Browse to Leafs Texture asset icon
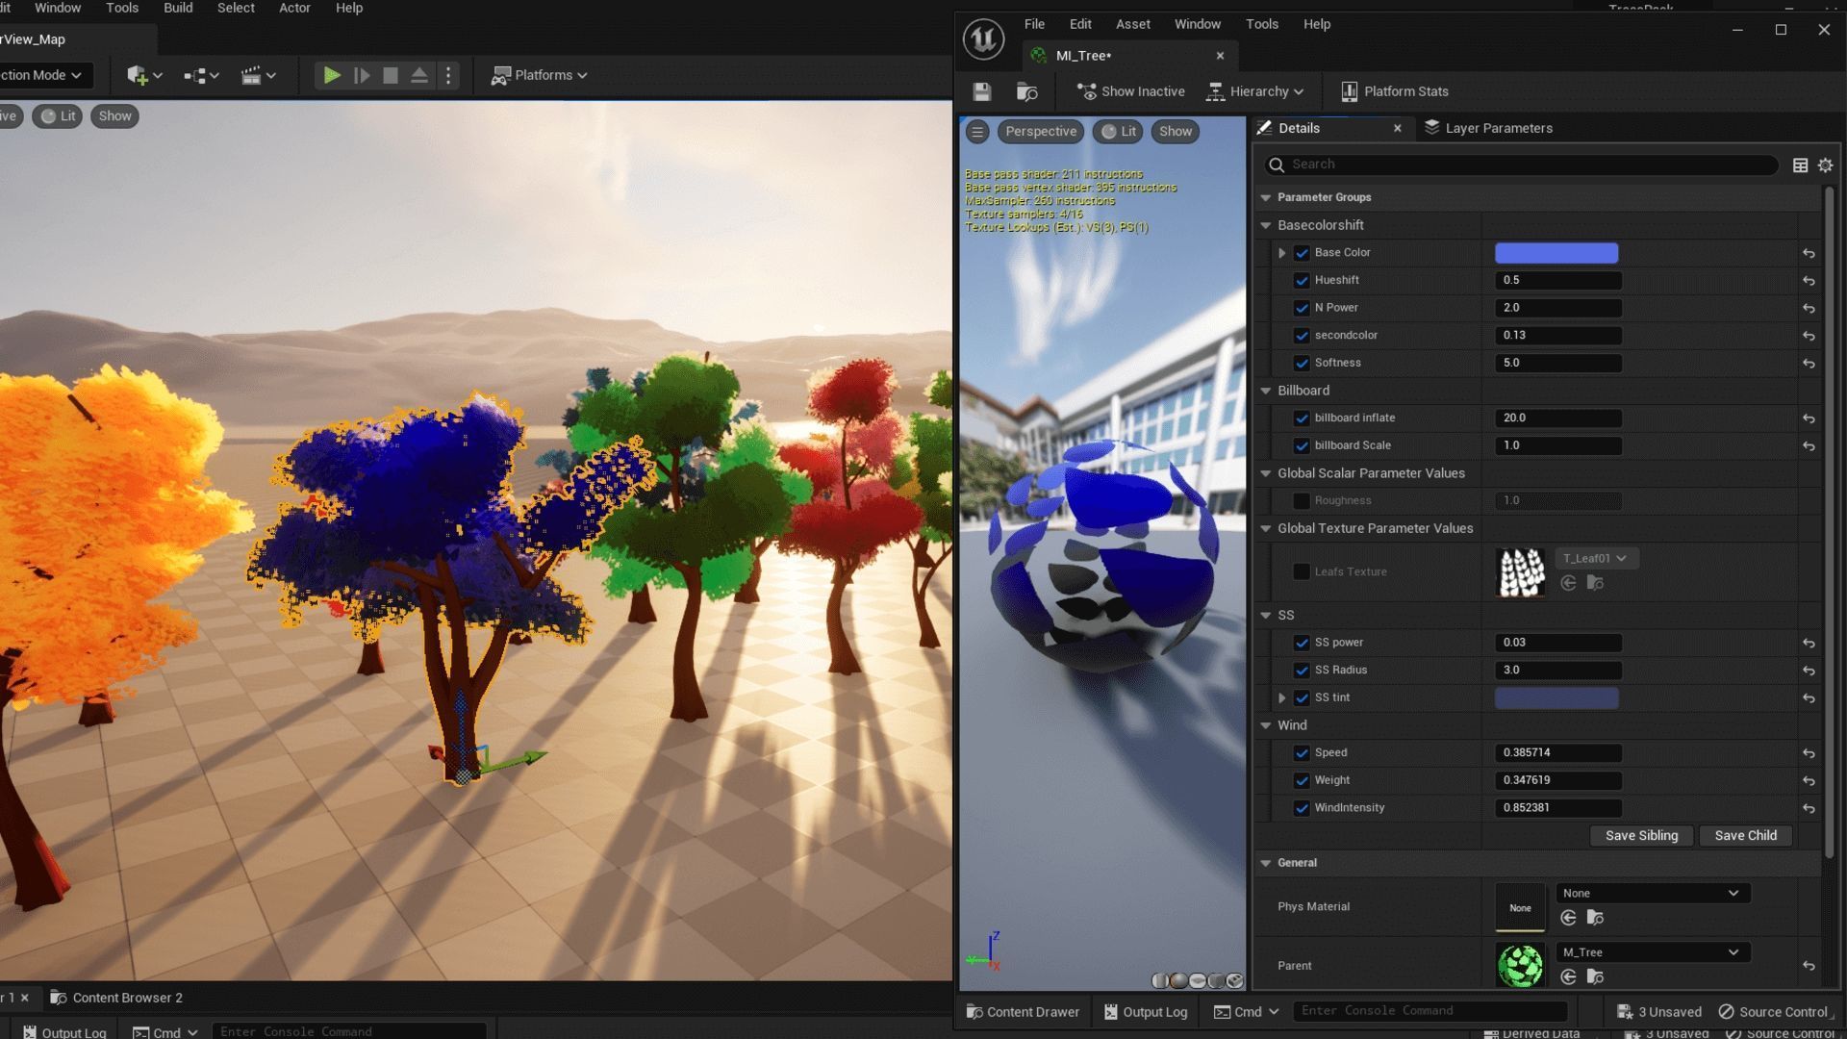 (x=1595, y=583)
